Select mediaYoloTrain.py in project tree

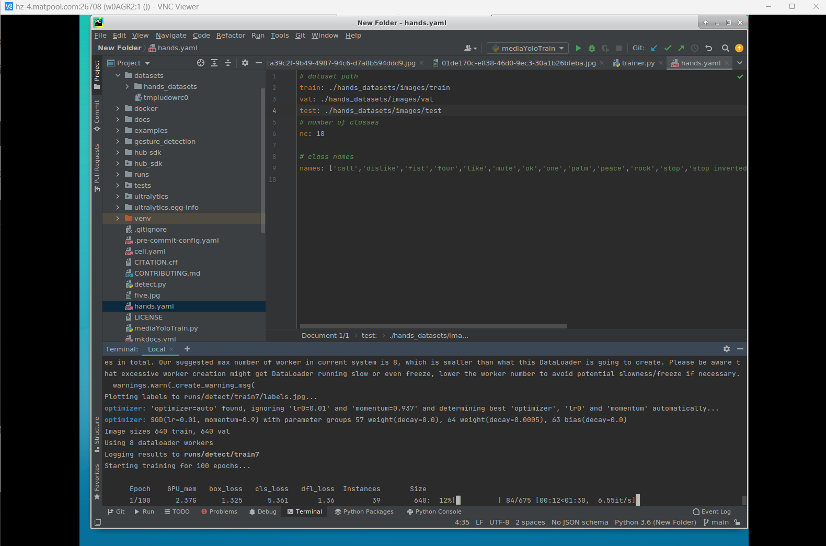166,328
